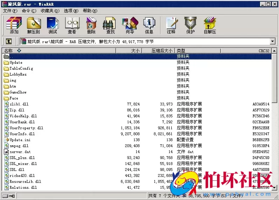Open the 注释 (Comment) tool
This screenshot has width=279, height=200.
point(171,26)
